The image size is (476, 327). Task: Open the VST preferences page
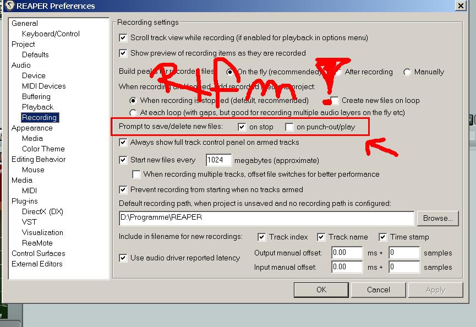click(x=29, y=222)
